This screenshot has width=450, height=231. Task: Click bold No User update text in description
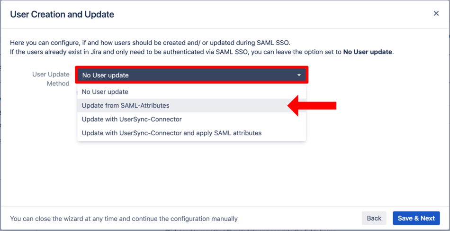(368, 52)
